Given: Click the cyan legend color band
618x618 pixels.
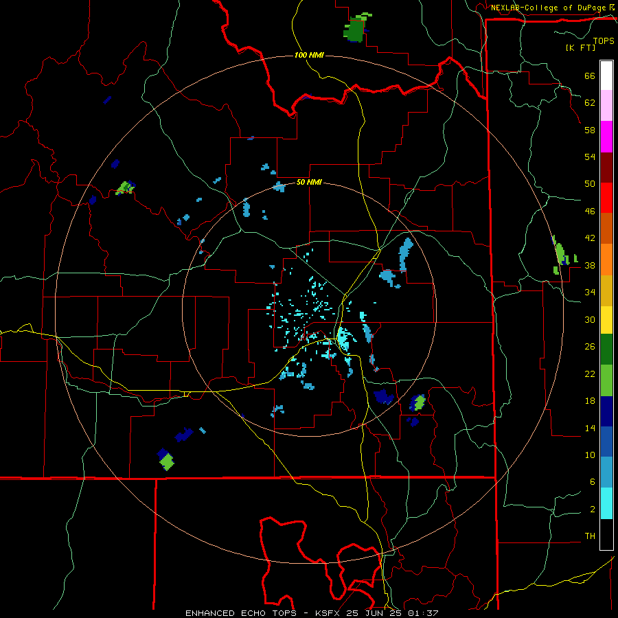Looking at the screenshot, I should 606,503.
